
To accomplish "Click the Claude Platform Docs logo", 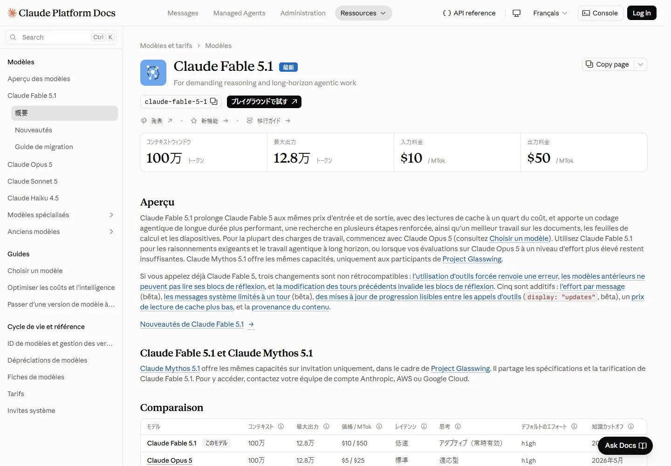I will pyautogui.click(x=62, y=13).
